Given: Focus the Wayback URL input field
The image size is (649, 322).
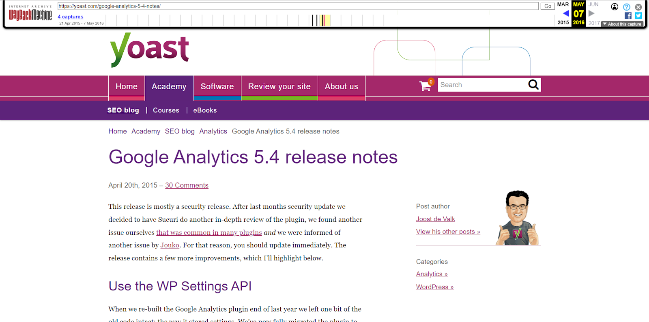Looking at the screenshot, I should click(x=298, y=6).
